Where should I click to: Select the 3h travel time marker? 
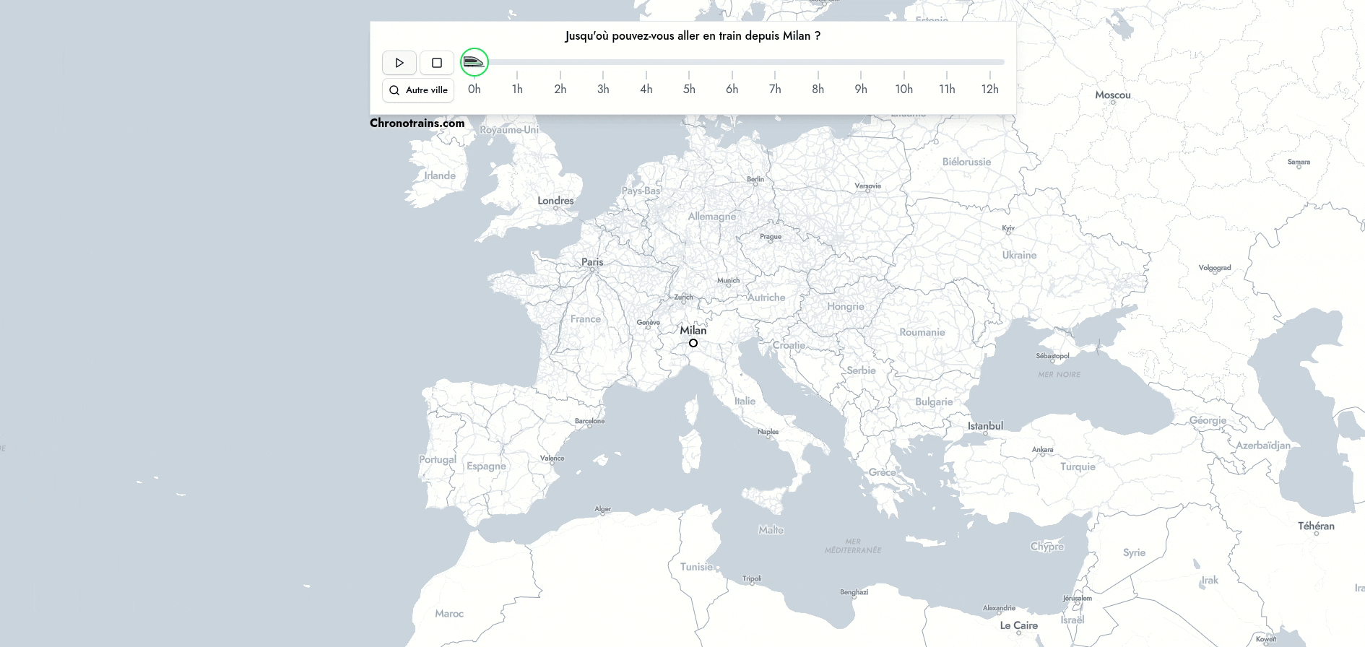[603, 88]
